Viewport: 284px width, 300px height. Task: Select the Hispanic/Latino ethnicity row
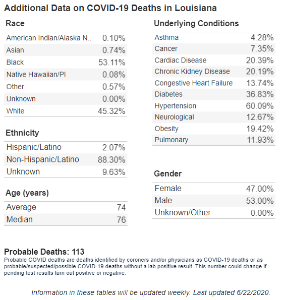pos(66,148)
